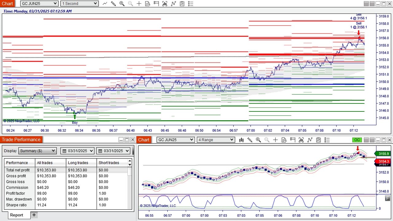Open the end date 03/31/2025 picker
Viewport: 393px width, 221px height.
coord(114,151)
